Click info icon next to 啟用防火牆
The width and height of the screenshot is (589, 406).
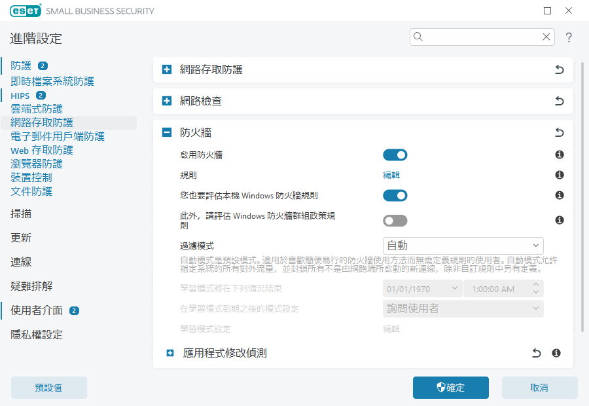coord(560,155)
